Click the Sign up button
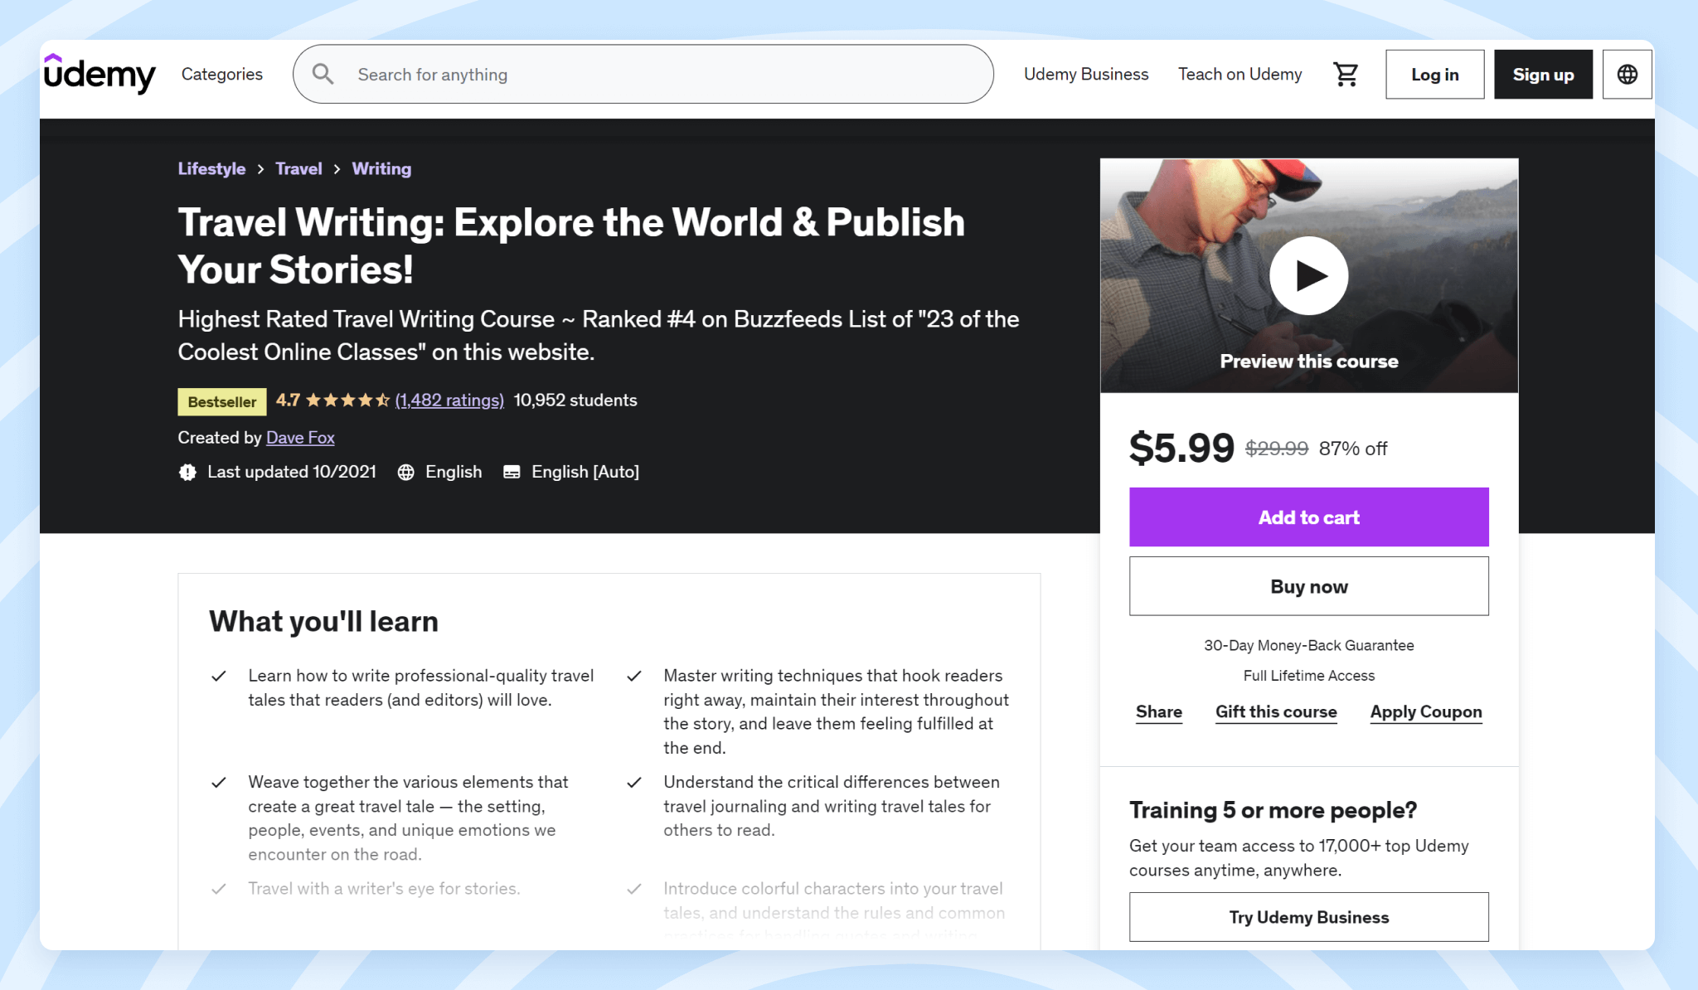This screenshot has height=990, width=1698. 1543,75
